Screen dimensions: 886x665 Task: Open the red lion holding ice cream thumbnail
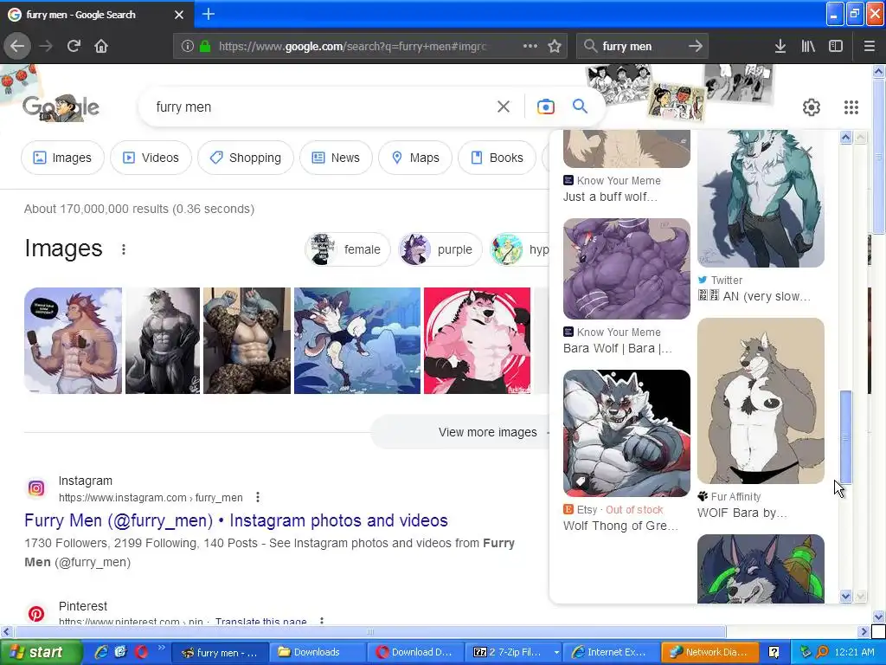[x=73, y=340]
